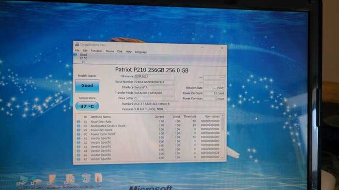Click status icon of A3 Vendor Specific row

coord(78,147)
